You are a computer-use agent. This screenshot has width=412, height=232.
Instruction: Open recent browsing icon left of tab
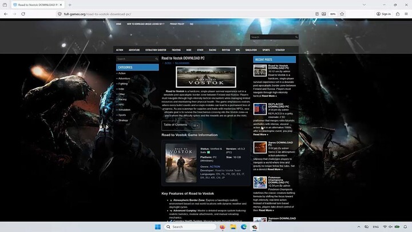(5, 5)
